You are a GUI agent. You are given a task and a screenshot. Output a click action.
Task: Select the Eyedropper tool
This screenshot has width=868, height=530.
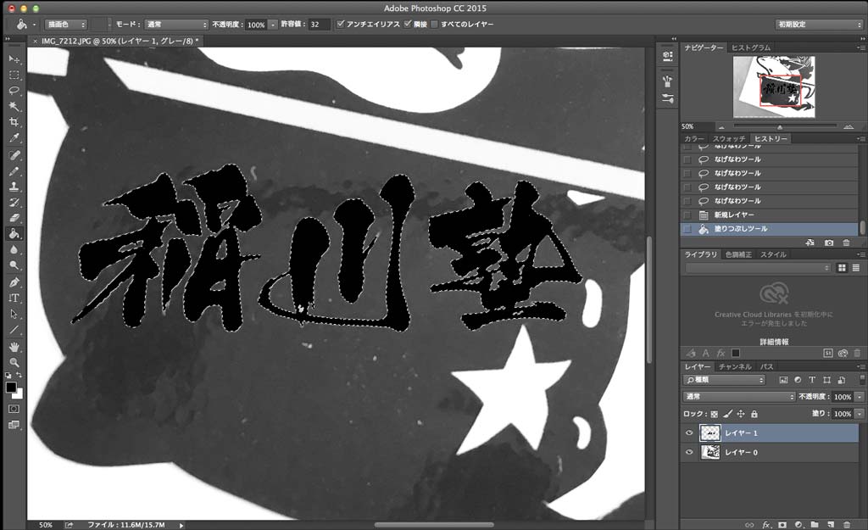(14, 137)
